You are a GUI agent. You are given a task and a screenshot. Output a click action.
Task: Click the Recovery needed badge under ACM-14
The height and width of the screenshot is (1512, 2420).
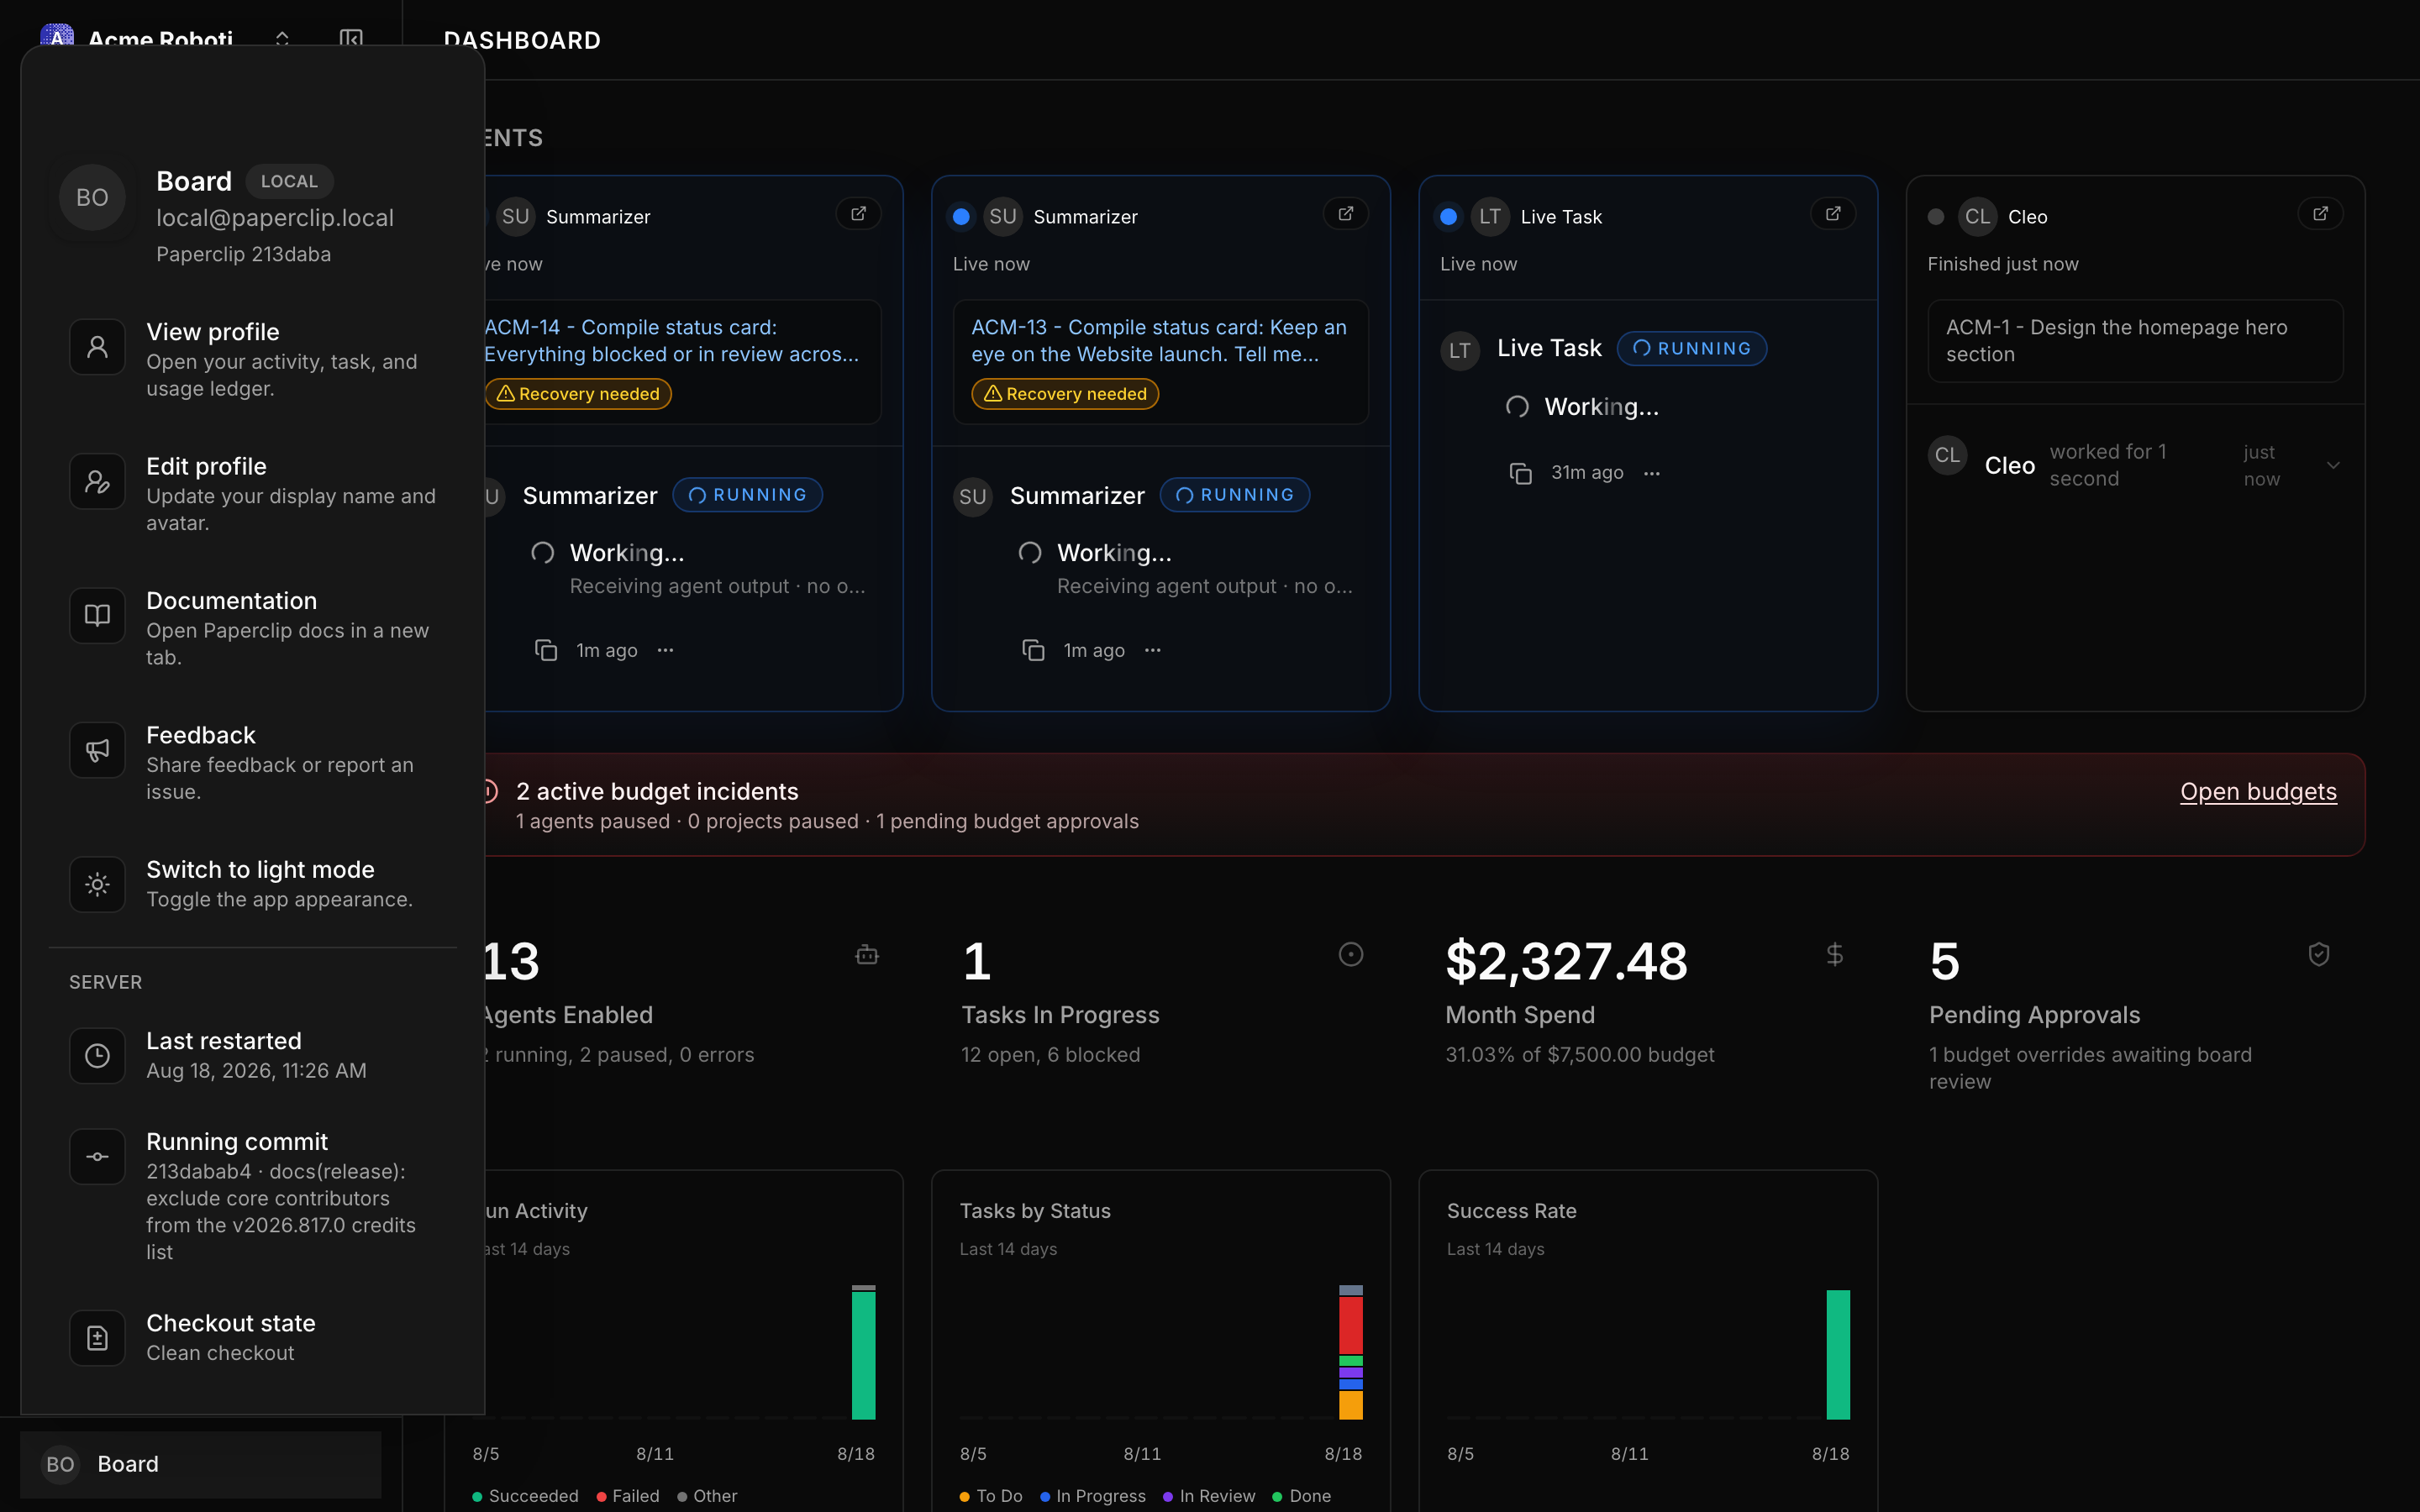[x=578, y=394]
